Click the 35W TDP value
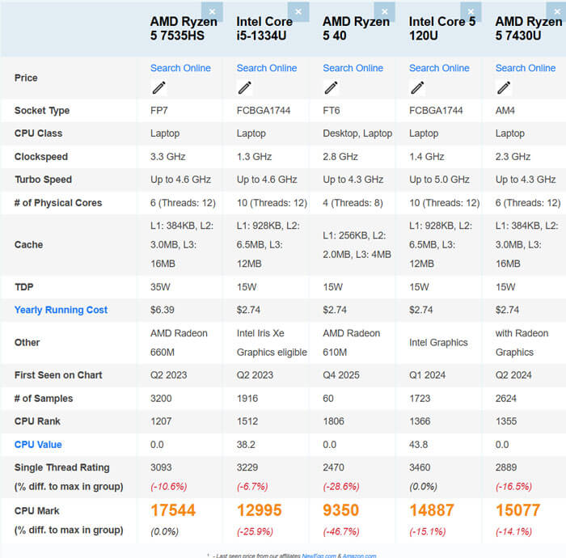566x558 pixels. click(160, 287)
